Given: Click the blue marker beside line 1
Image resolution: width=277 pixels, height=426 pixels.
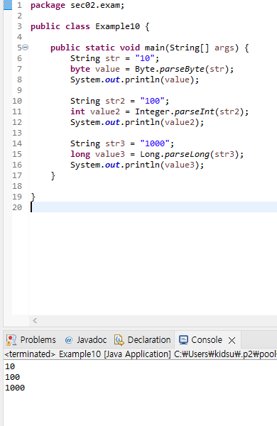Looking at the screenshot, I should [x=8, y=5].
